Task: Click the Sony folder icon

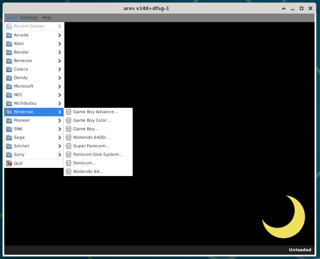Action: pyautogui.click(x=9, y=155)
